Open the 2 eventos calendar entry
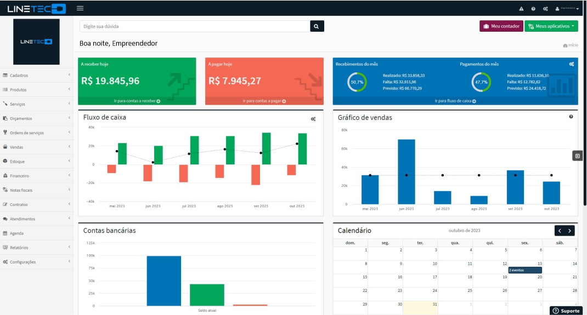587x315 pixels. coord(524,270)
